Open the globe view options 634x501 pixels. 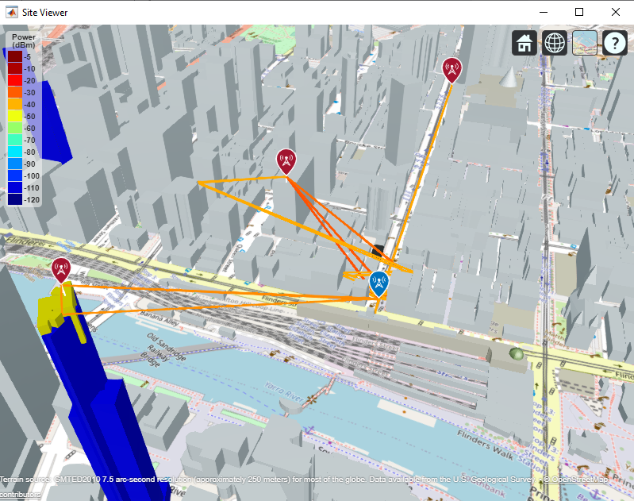pyautogui.click(x=555, y=43)
